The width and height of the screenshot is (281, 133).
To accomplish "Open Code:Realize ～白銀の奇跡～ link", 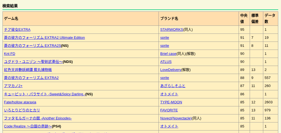I will point(28,126).
